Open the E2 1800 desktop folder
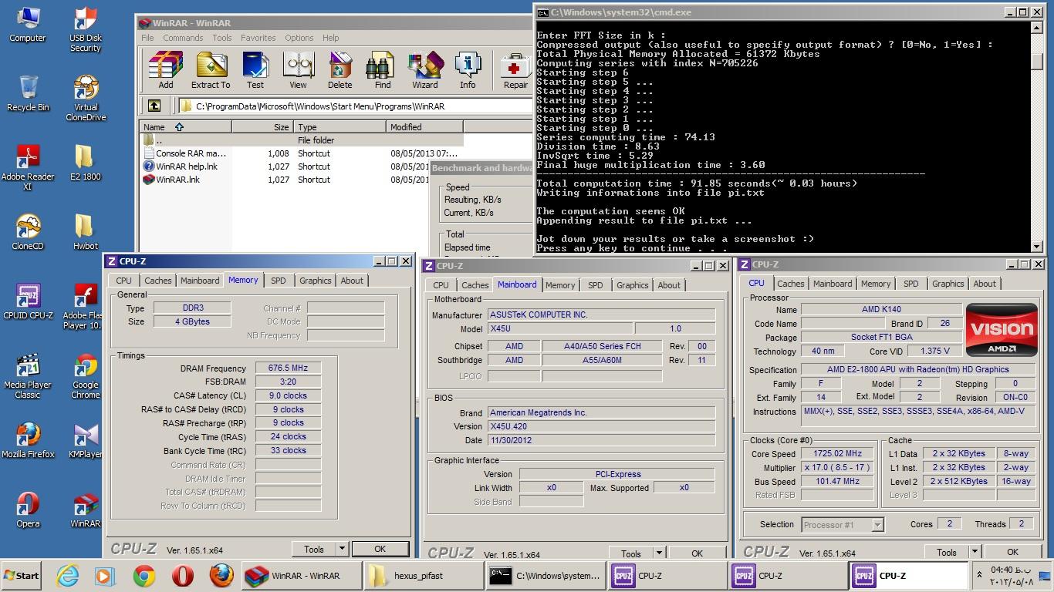The height and width of the screenshot is (592, 1054). [85, 163]
